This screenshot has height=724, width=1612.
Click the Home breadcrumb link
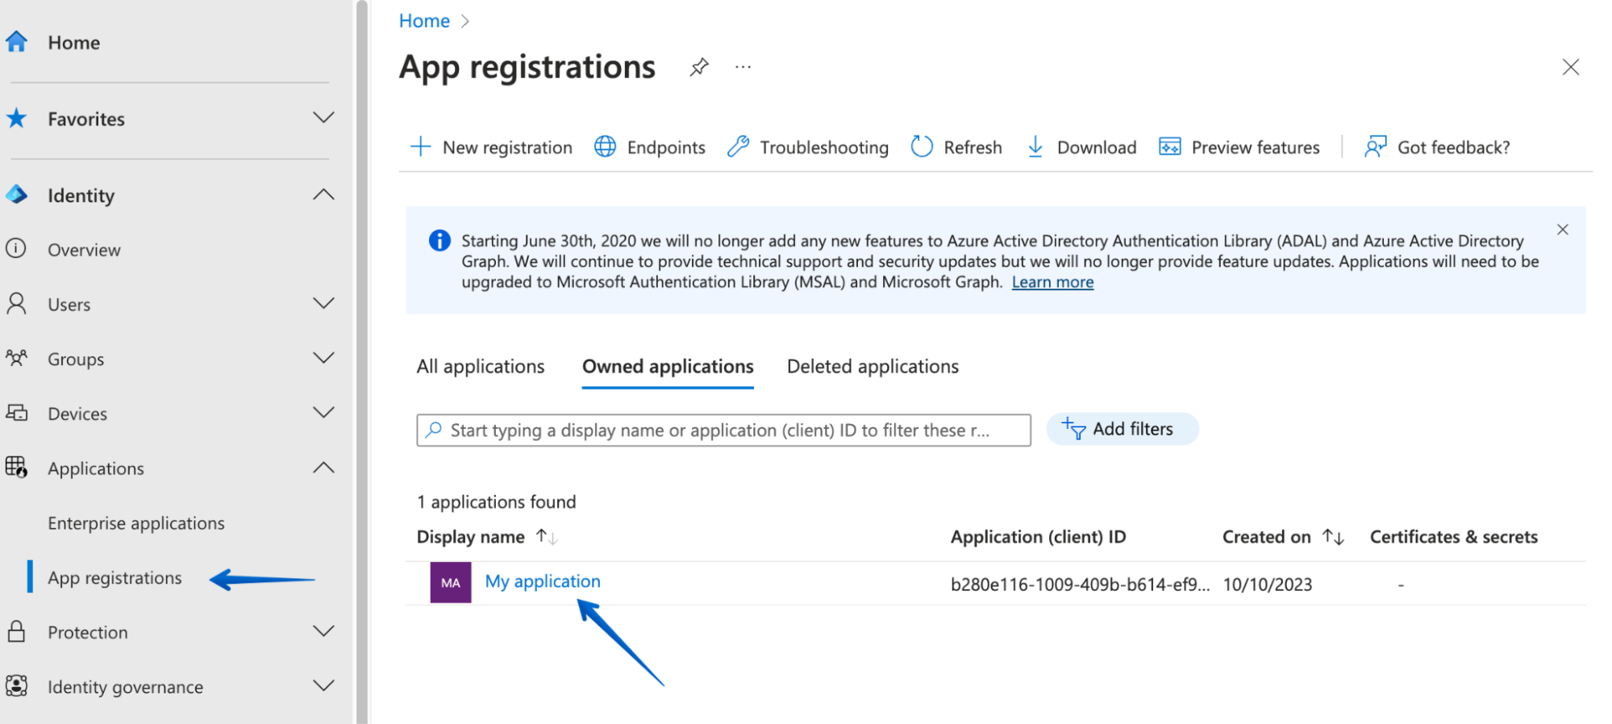pyautogui.click(x=424, y=21)
